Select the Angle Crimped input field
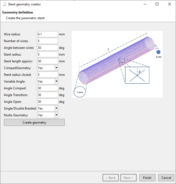The image size is (176, 184). click(48, 88)
